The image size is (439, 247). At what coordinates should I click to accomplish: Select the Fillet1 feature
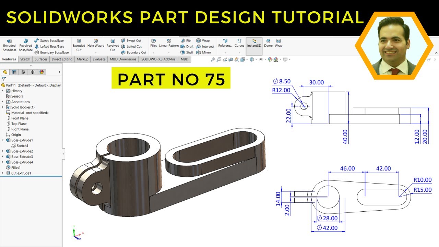tap(13, 168)
